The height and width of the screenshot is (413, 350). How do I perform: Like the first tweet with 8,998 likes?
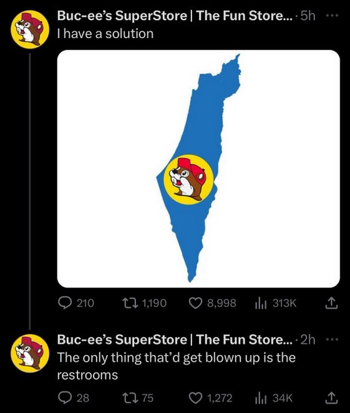click(195, 303)
